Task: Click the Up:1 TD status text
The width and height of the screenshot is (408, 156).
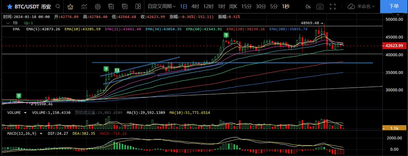Action: pos(29,23)
